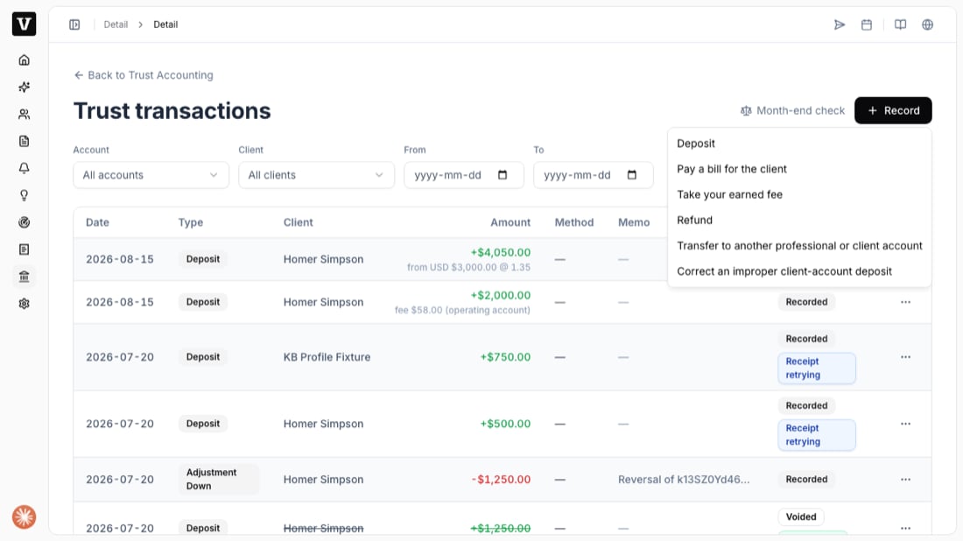Open row actions for KB Profile Fixture deposit
The image size is (963, 541).
(905, 357)
